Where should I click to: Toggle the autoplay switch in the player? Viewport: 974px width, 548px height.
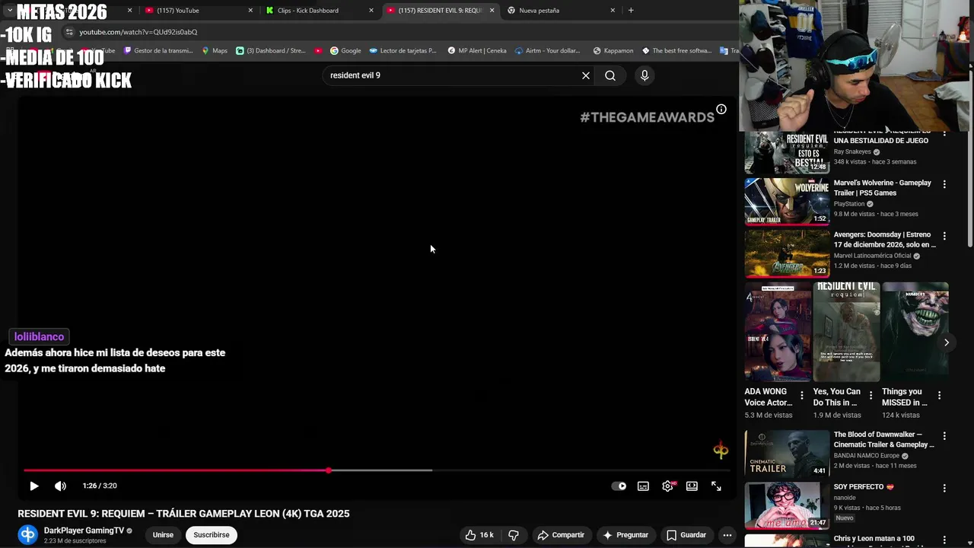tap(619, 486)
